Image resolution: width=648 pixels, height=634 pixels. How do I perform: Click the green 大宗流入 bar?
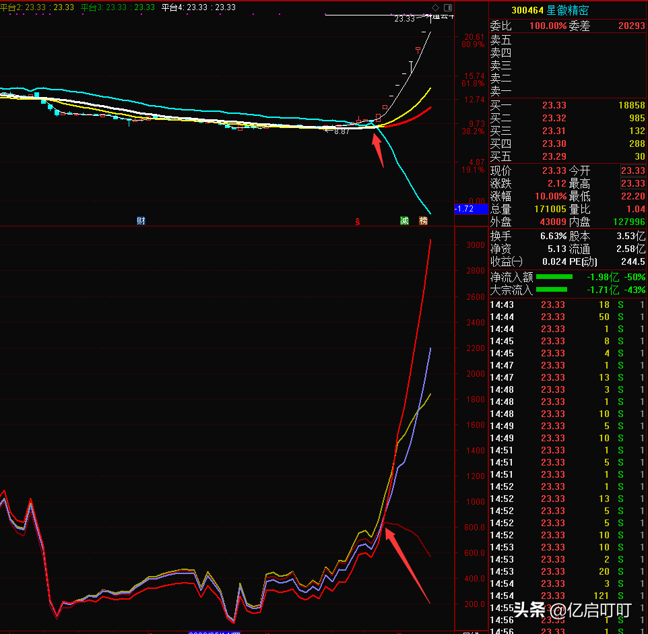[x=552, y=290]
